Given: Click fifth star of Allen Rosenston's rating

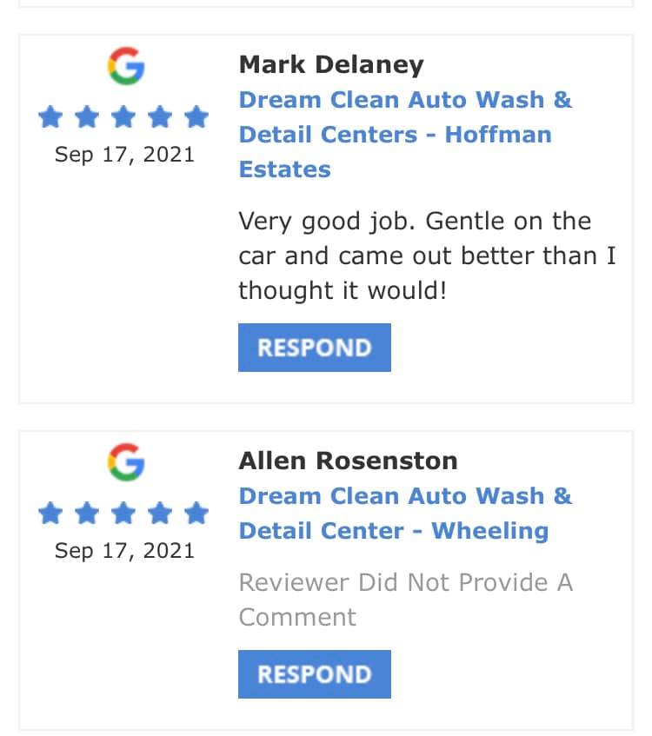Looking at the screenshot, I should point(197,513).
